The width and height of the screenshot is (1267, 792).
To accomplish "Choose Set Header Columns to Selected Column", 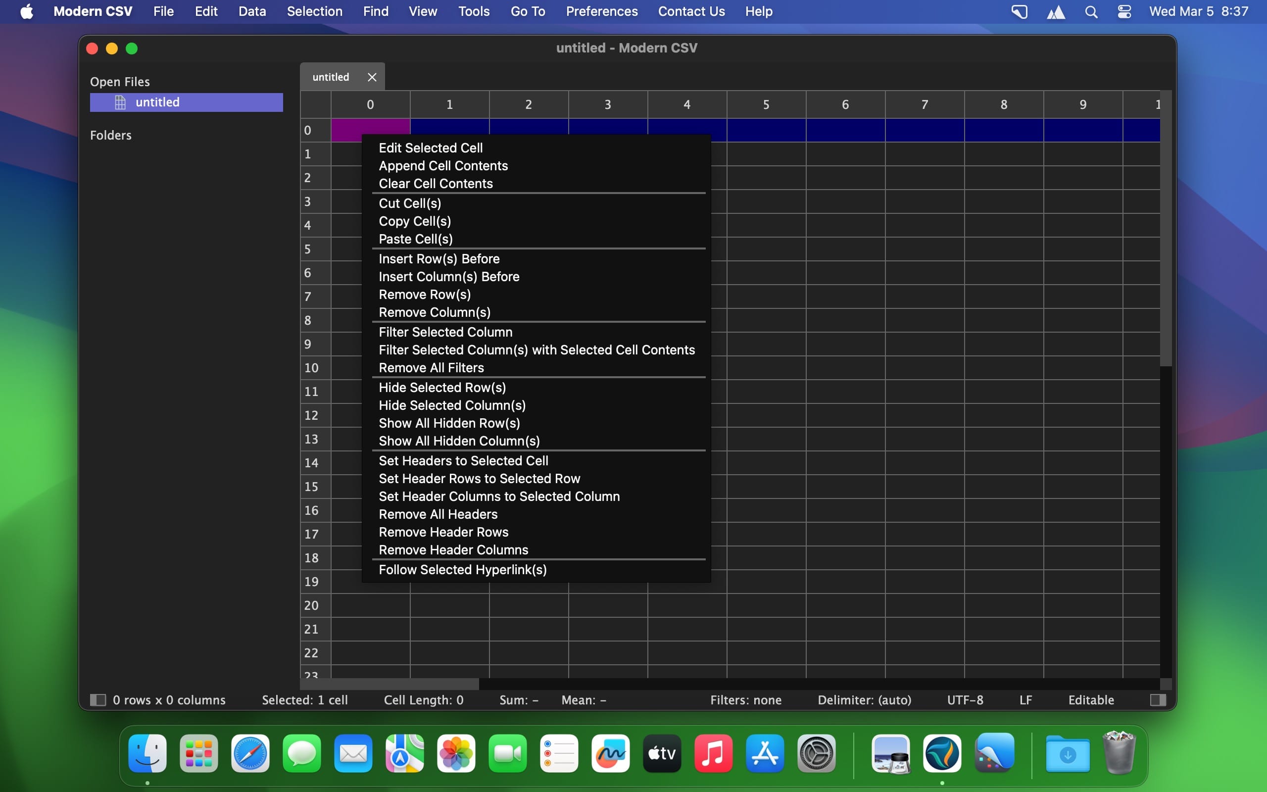I will 499,496.
